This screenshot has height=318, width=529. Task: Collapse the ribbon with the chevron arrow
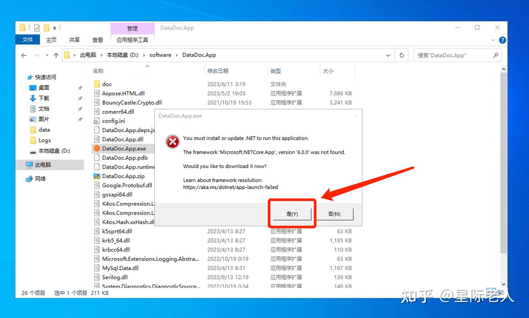(x=493, y=40)
